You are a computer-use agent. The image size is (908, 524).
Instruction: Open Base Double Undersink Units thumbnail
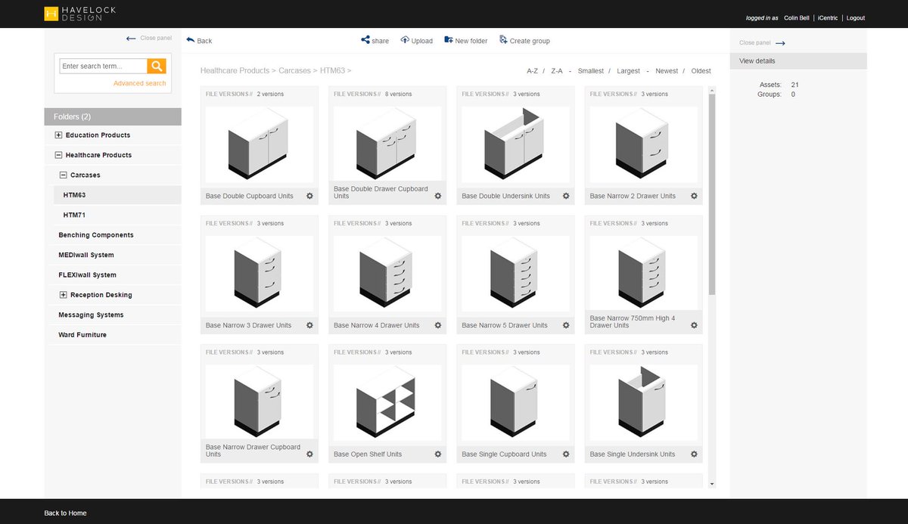[515, 144]
